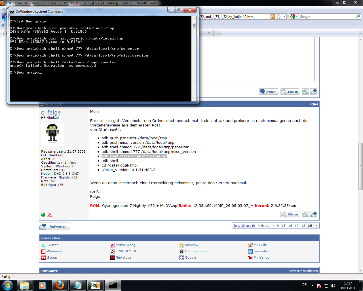Click the DE language indicator in the tray
The image size is (363, 291).
point(304,285)
